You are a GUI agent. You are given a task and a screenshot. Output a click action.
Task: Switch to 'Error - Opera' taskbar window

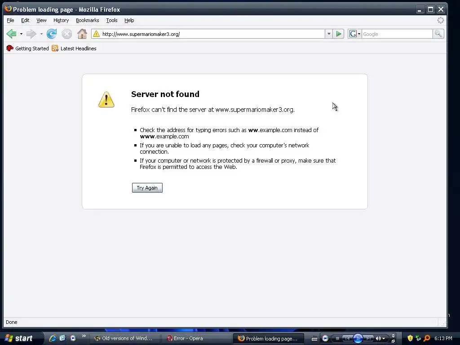coord(197,338)
